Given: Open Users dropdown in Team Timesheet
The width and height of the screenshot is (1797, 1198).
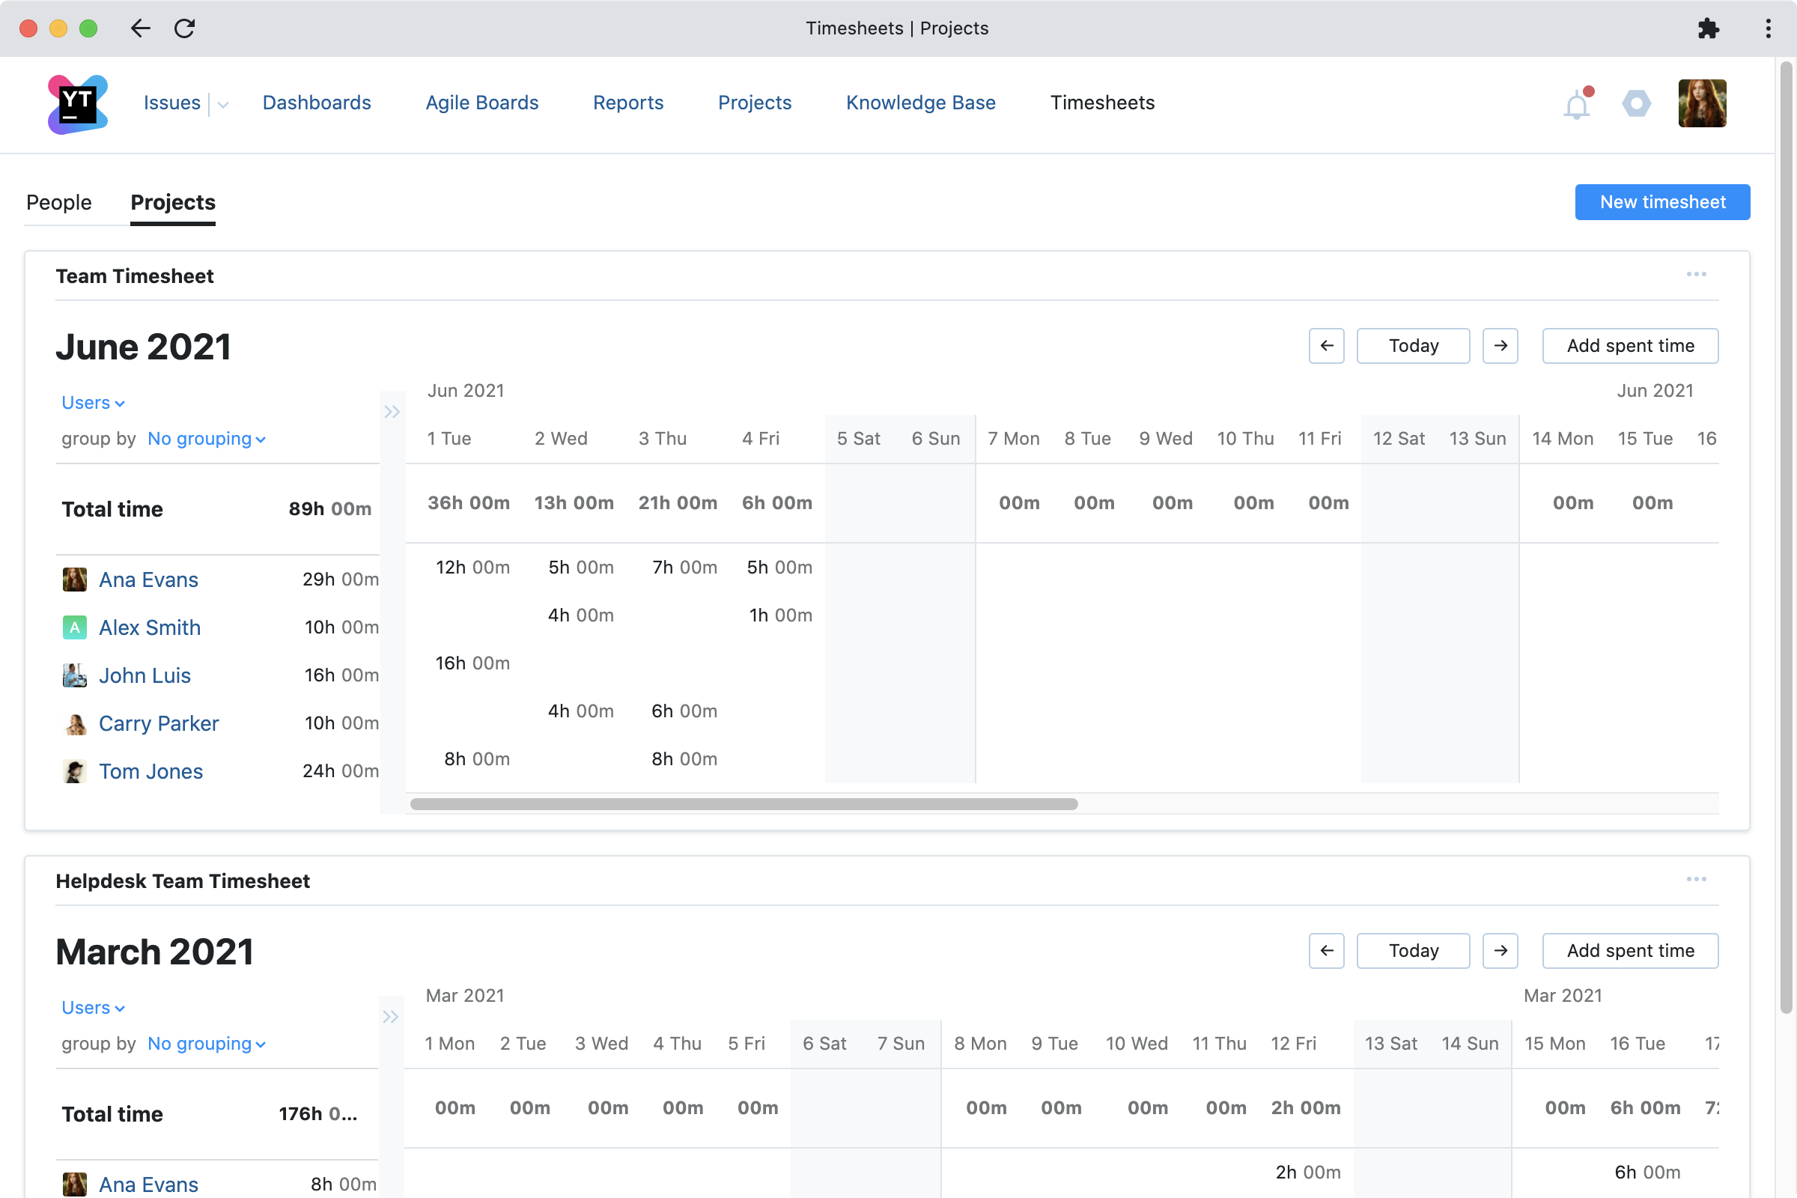Looking at the screenshot, I should 92,403.
